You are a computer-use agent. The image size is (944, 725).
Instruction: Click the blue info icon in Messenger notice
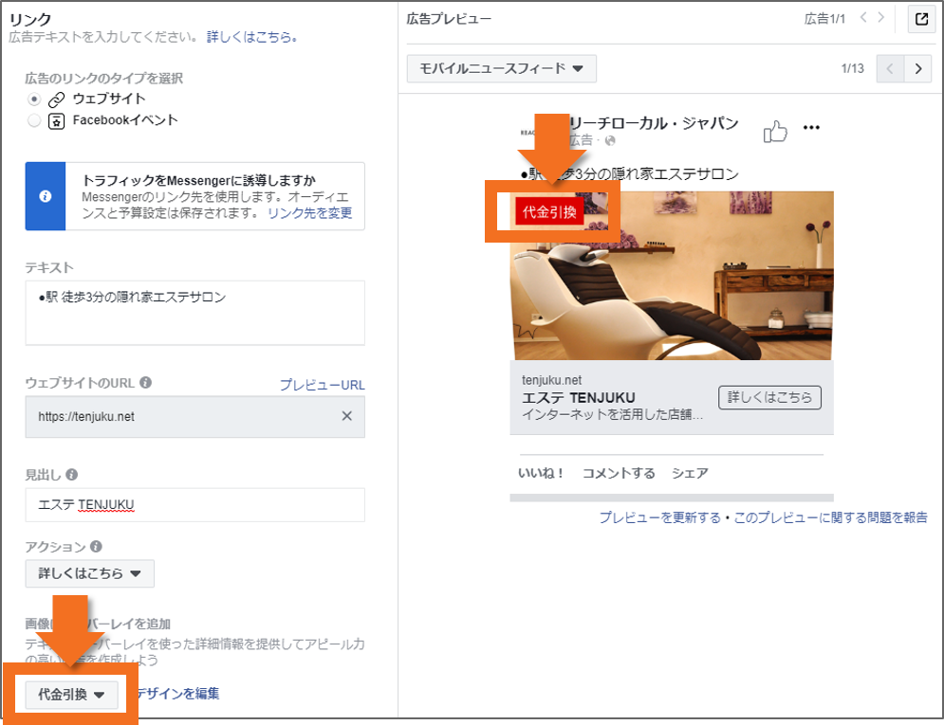46,196
